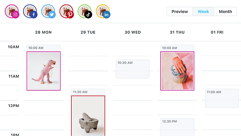Image resolution: width=241 pixels, height=136 pixels.
Task: Click the 31 THU column header
Action: pyautogui.click(x=177, y=32)
